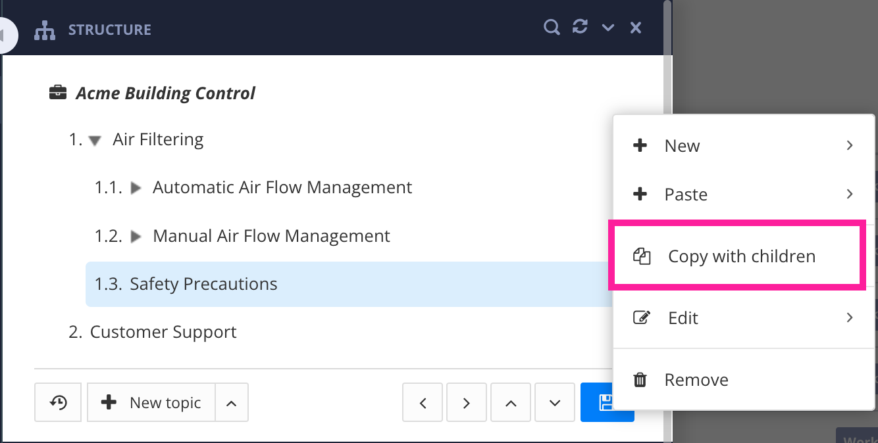Refresh the structure using the reload icon
The height and width of the screenshot is (443, 878).
coord(580,28)
